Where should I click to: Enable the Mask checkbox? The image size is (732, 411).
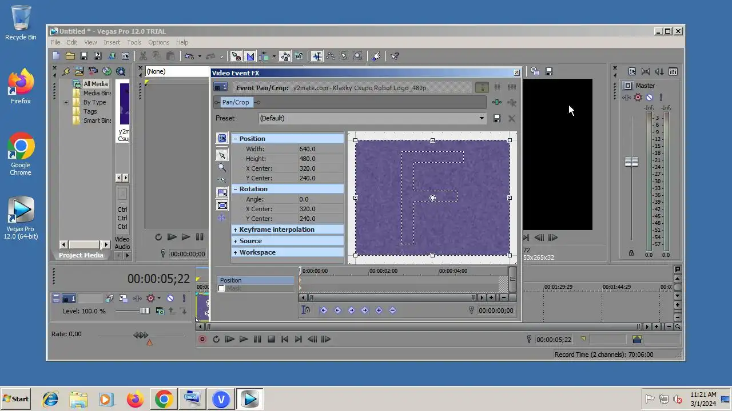pos(221,288)
